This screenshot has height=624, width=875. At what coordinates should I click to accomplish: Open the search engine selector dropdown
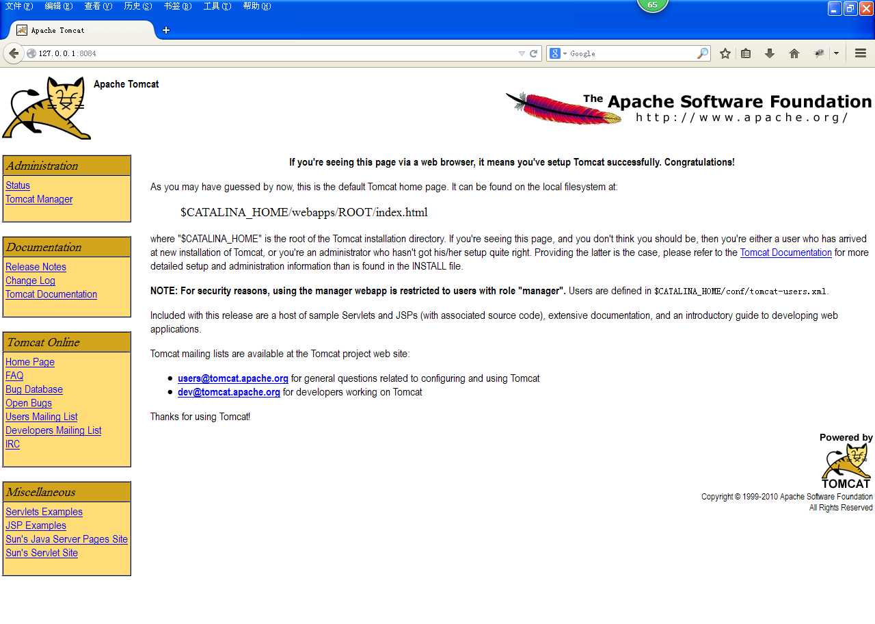(x=565, y=53)
